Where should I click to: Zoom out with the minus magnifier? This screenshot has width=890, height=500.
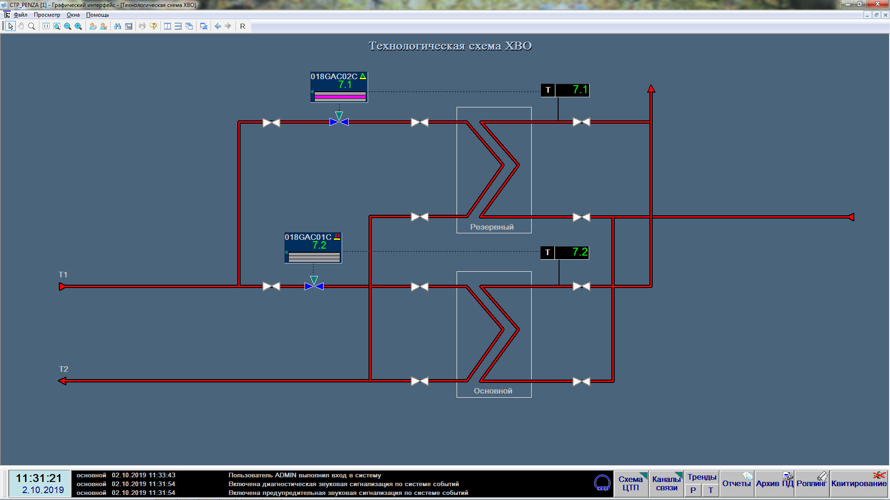68,26
